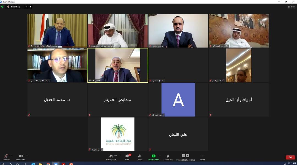Switch layout using the View button
This screenshot has width=297, height=165.
(x=291, y=7)
